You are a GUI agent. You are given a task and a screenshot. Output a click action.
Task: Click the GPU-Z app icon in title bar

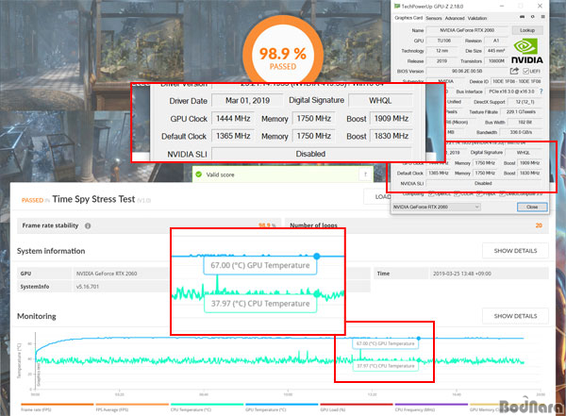pyautogui.click(x=397, y=7)
